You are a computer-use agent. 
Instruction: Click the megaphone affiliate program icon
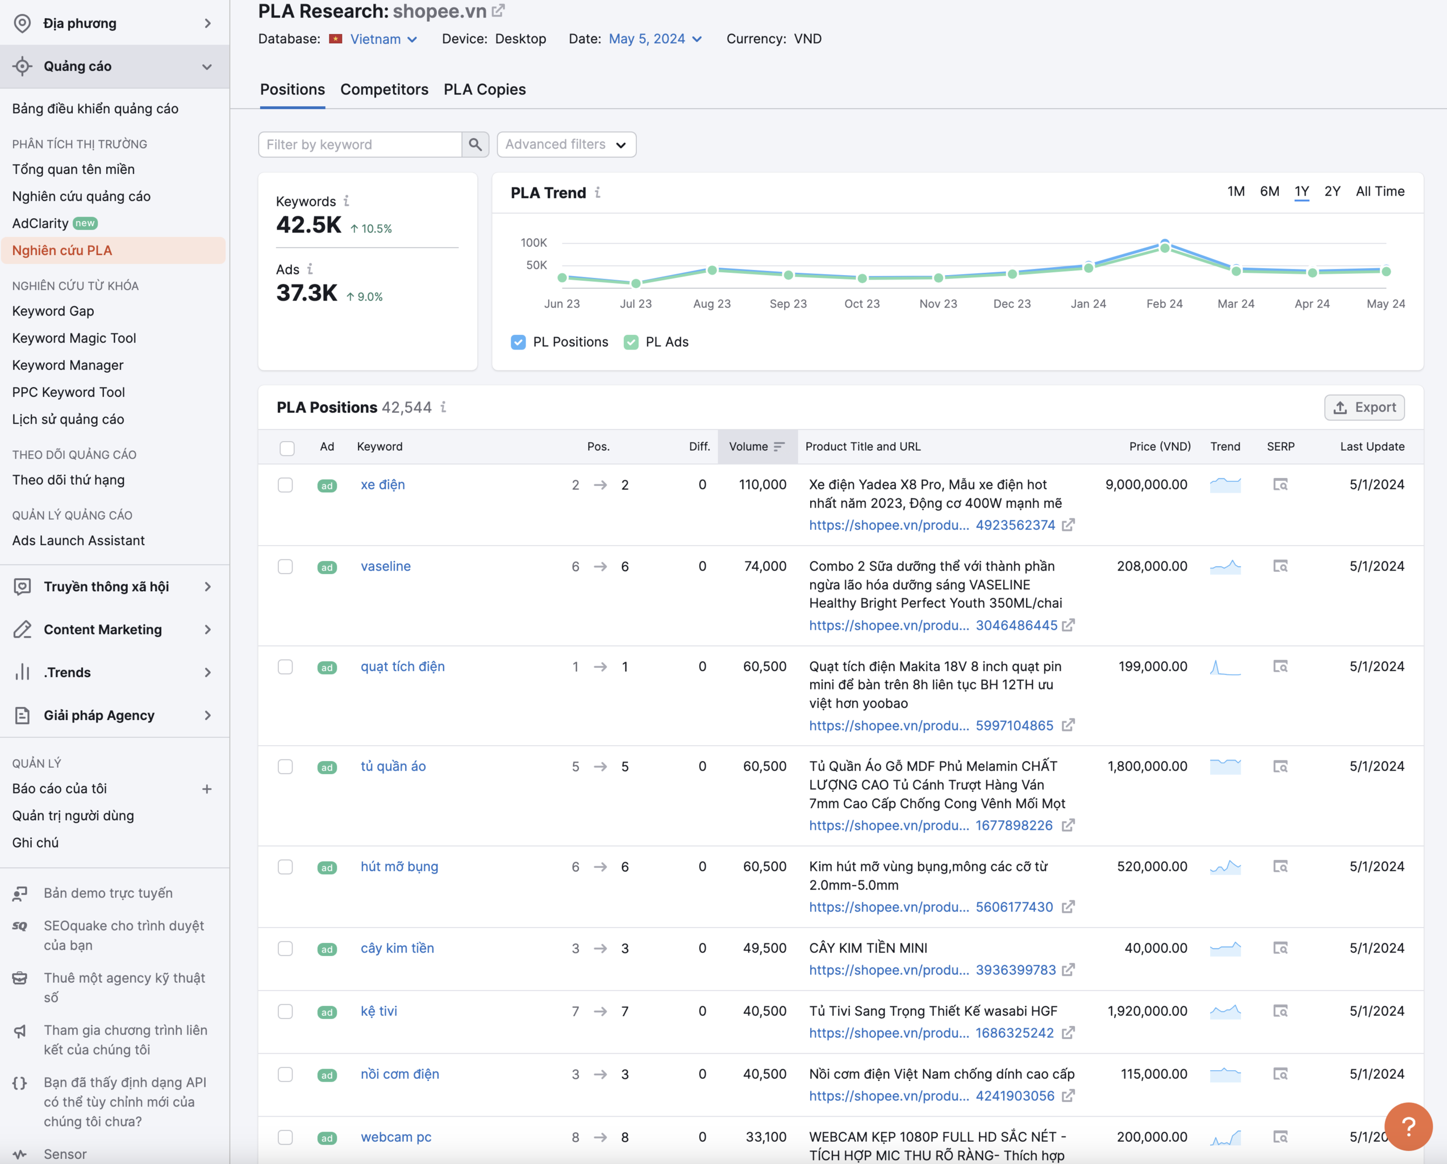pos(20,1030)
